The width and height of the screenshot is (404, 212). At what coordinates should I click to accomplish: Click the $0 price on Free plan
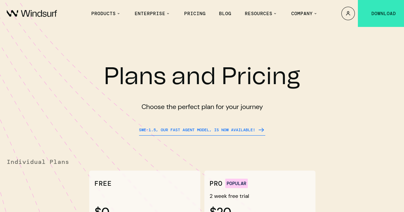[x=102, y=209]
